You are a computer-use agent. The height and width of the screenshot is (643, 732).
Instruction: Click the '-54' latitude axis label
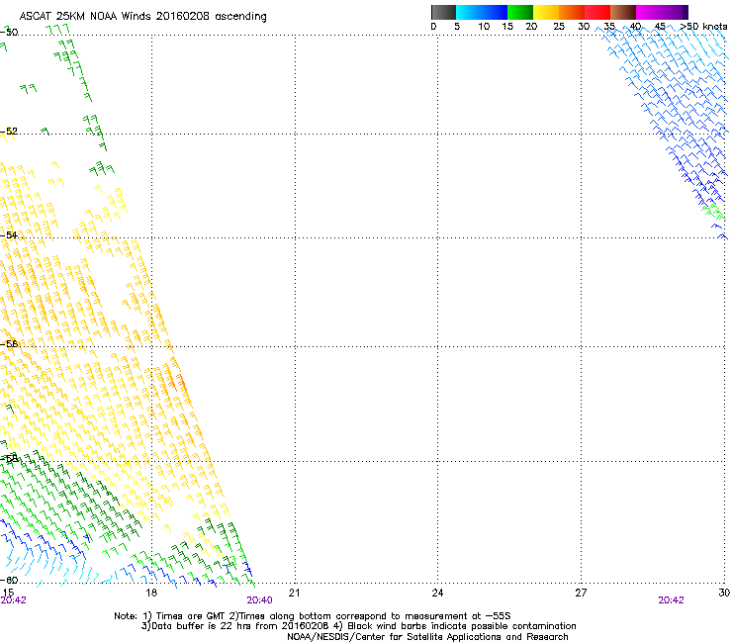coord(9,234)
